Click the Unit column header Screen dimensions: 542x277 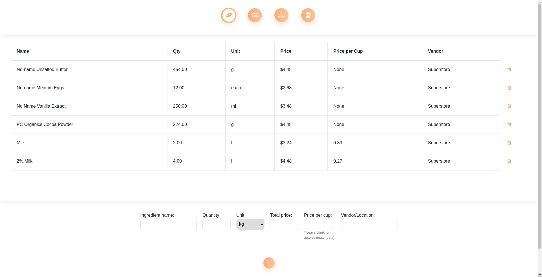(250, 51)
